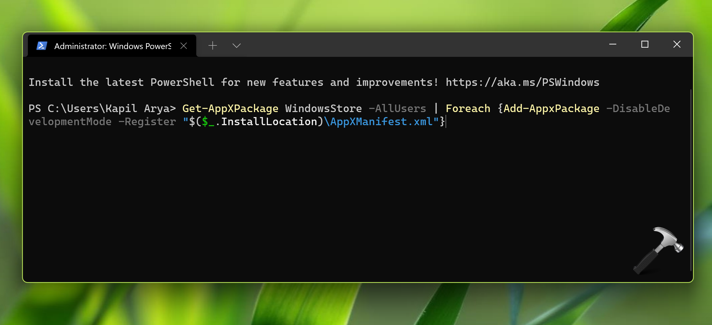The height and width of the screenshot is (325, 712).
Task: Maximize the terminal window
Action: tap(645, 44)
